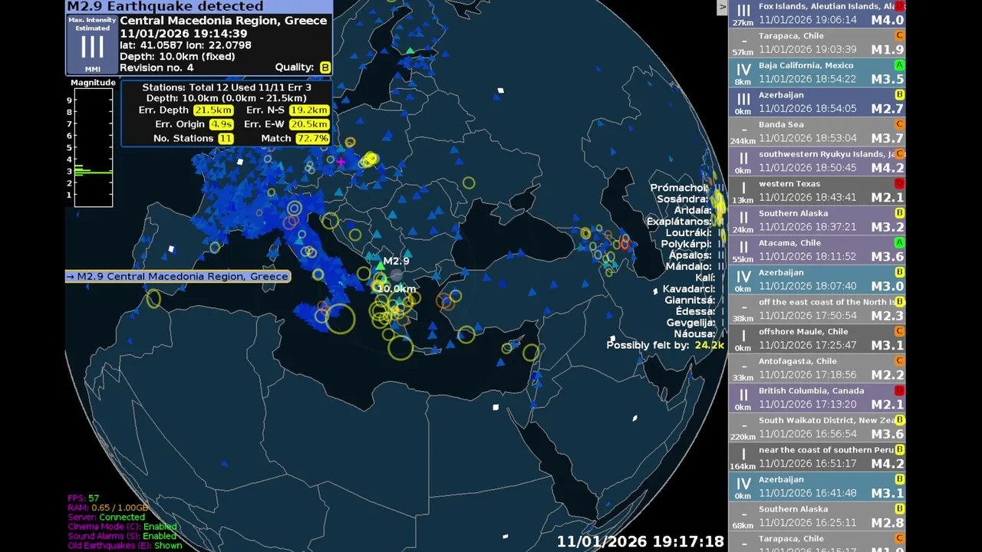Click the 10.0km depth label on map
The width and height of the screenshot is (982, 552).
pyautogui.click(x=397, y=289)
